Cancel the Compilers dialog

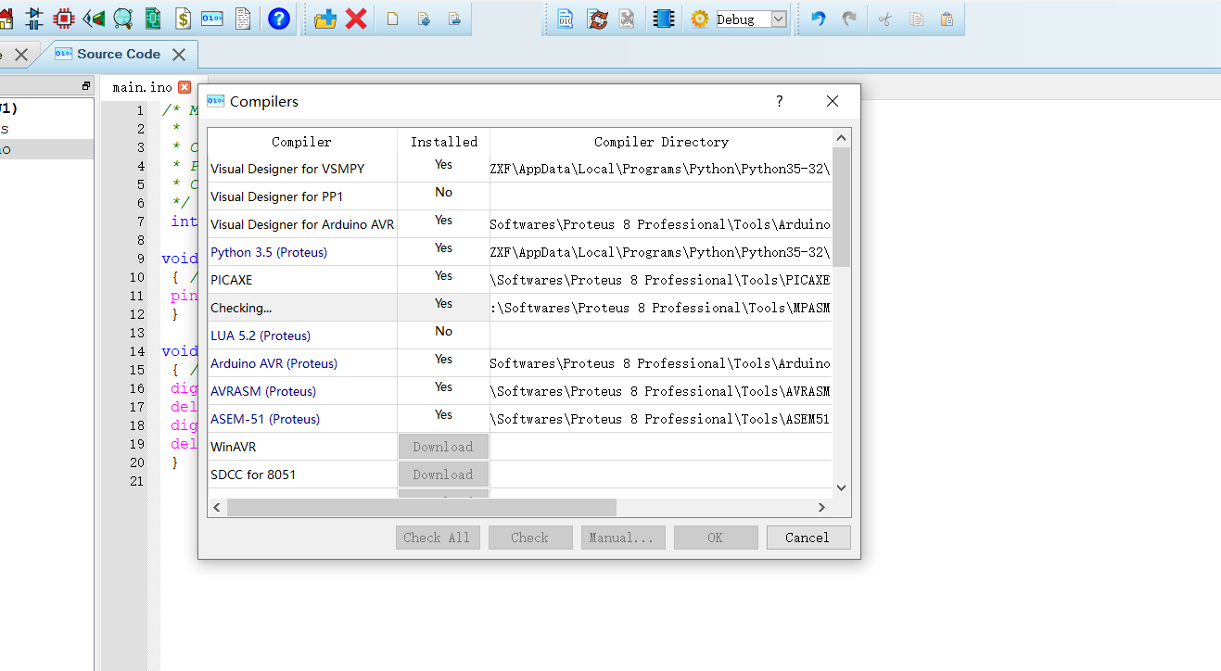(808, 537)
